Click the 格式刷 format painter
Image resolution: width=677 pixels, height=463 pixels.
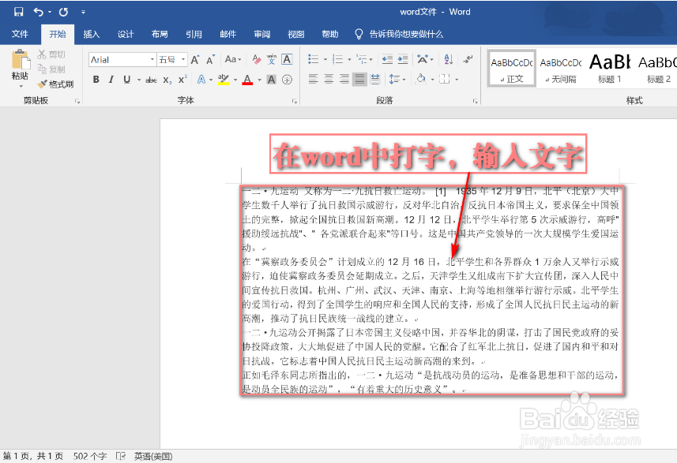56,84
